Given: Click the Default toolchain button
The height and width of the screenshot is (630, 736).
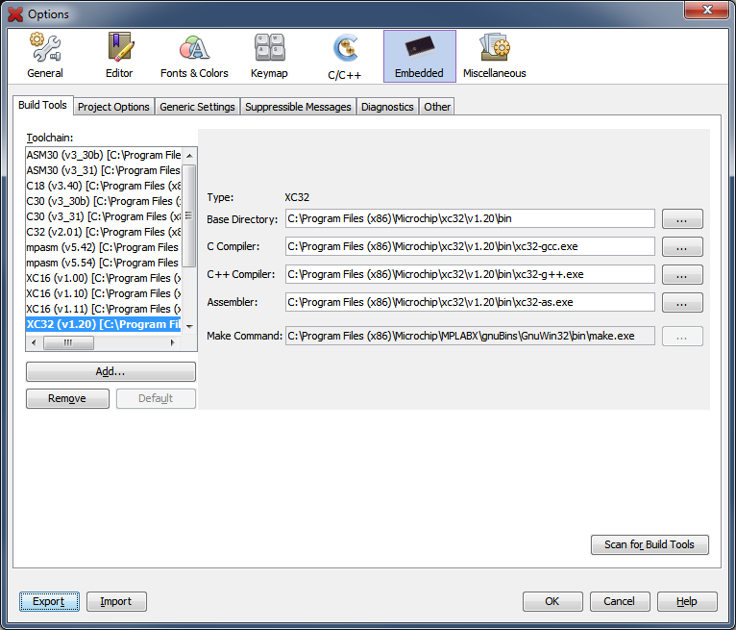Looking at the screenshot, I should point(156,398).
